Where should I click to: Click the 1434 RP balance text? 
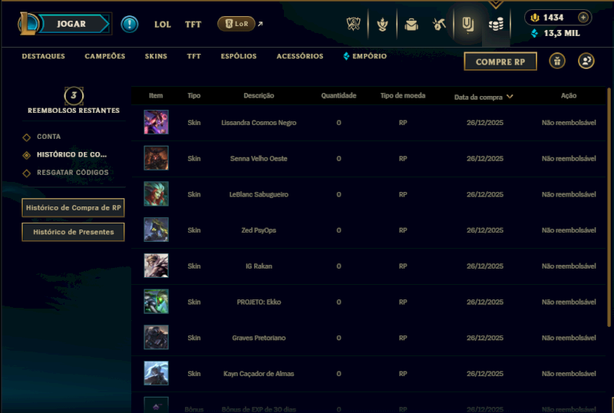pyautogui.click(x=553, y=18)
